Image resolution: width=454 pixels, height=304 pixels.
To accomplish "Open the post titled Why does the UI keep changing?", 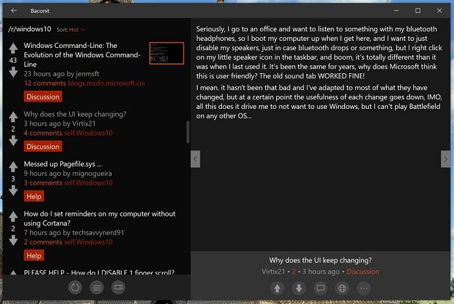I will tap(75, 114).
